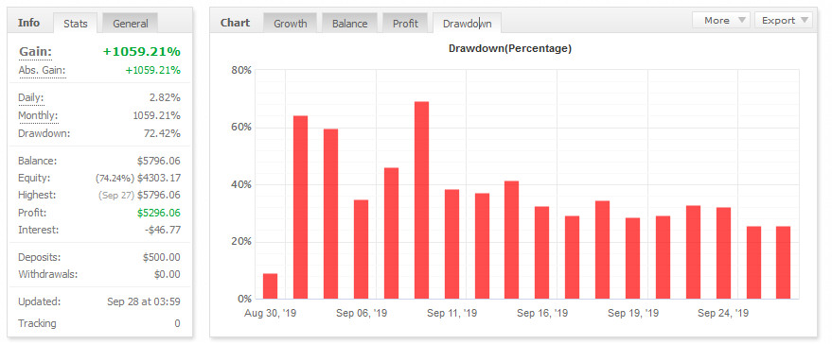Select the Tracking 0 value
The width and height of the screenshot is (832, 344).
(177, 323)
